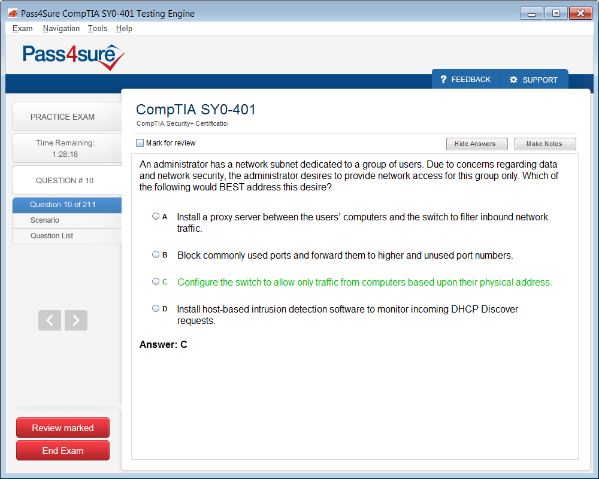The height and width of the screenshot is (479, 599).
Task: Open the Navigation menu
Action: coord(61,28)
